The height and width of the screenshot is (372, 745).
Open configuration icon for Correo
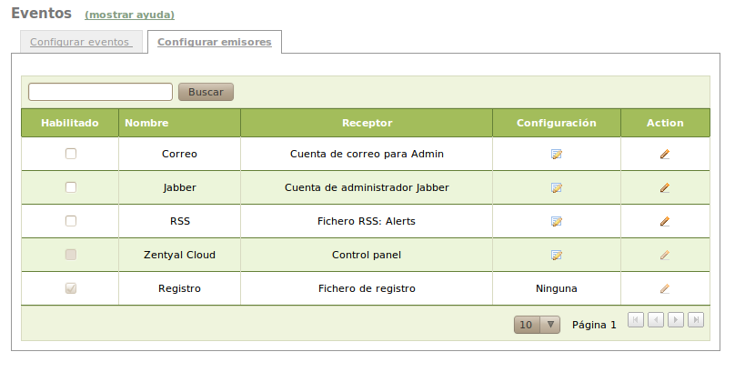(x=557, y=155)
